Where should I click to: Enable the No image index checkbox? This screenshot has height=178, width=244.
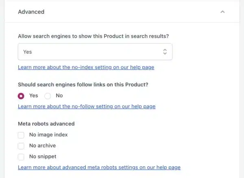point(21,135)
